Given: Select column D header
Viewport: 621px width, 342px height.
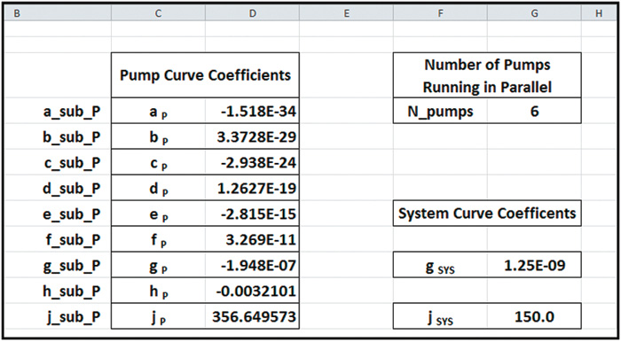Looking at the screenshot, I should coord(252,13).
